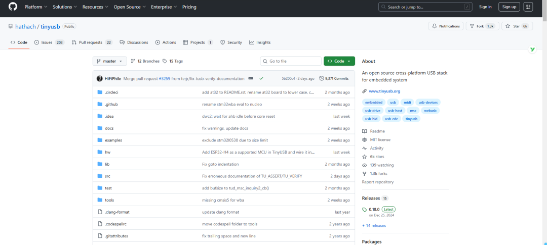Star the tinyusb repository
The image size is (547, 245).
(517, 26)
